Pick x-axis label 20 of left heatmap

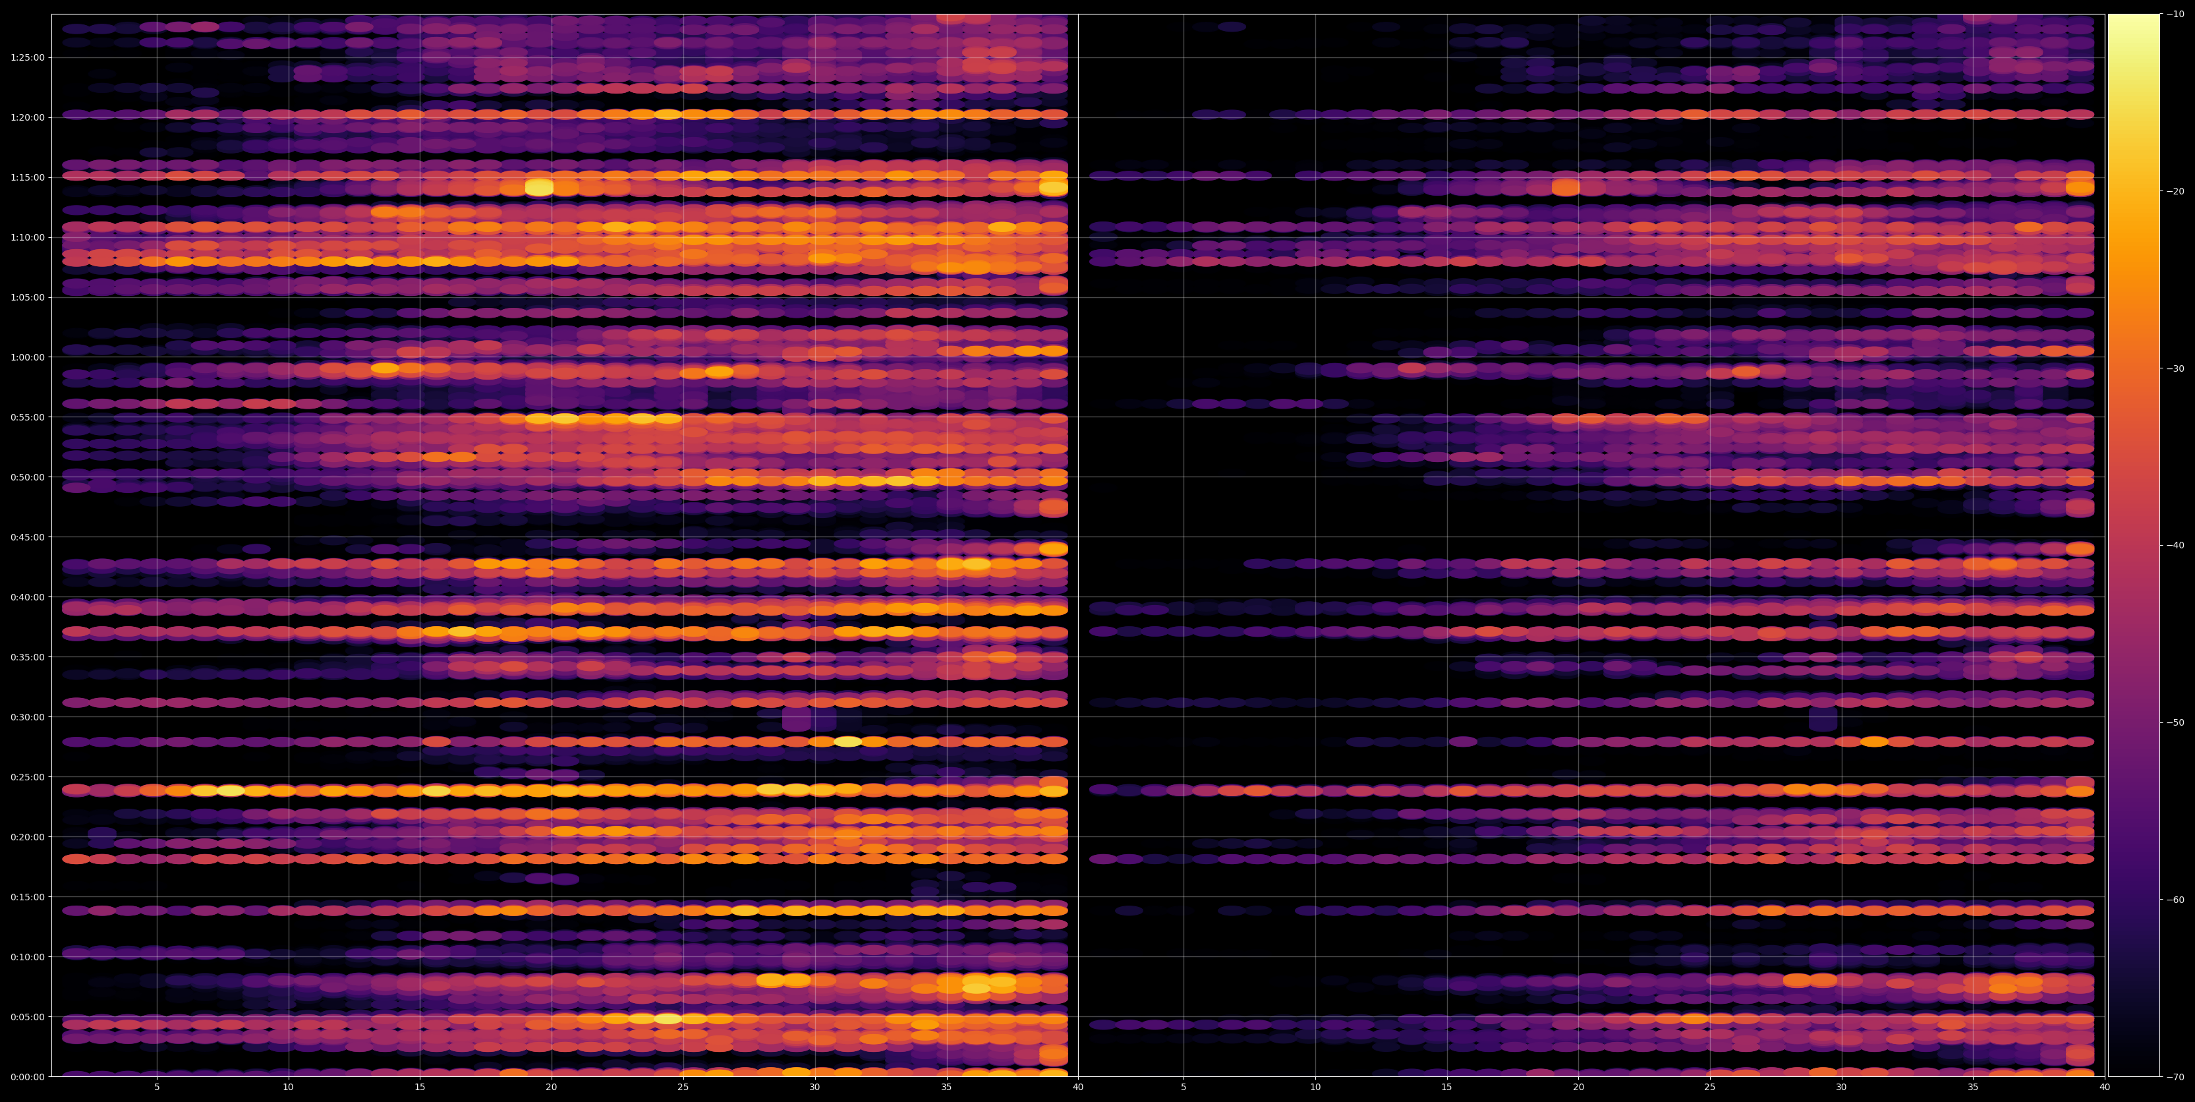pyautogui.click(x=552, y=1087)
